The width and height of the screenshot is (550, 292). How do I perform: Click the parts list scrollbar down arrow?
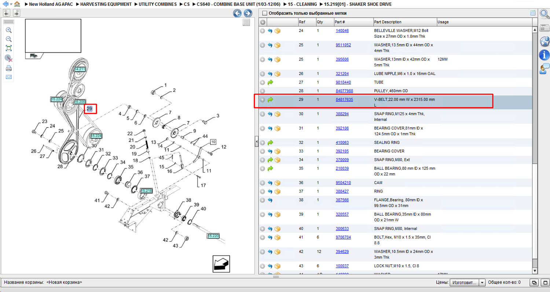point(535,271)
